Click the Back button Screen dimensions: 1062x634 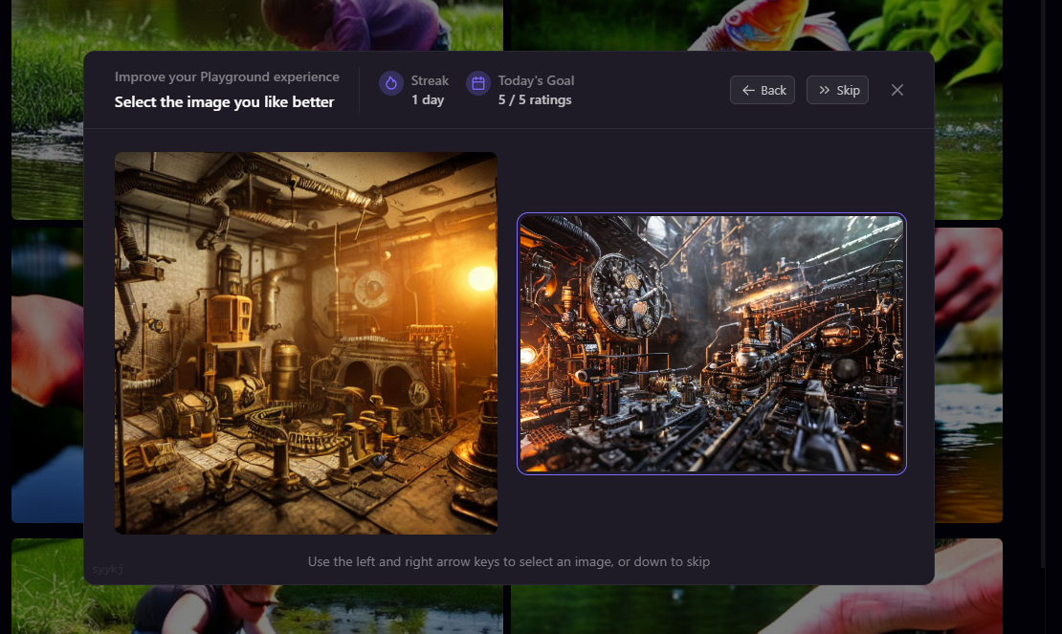762,90
